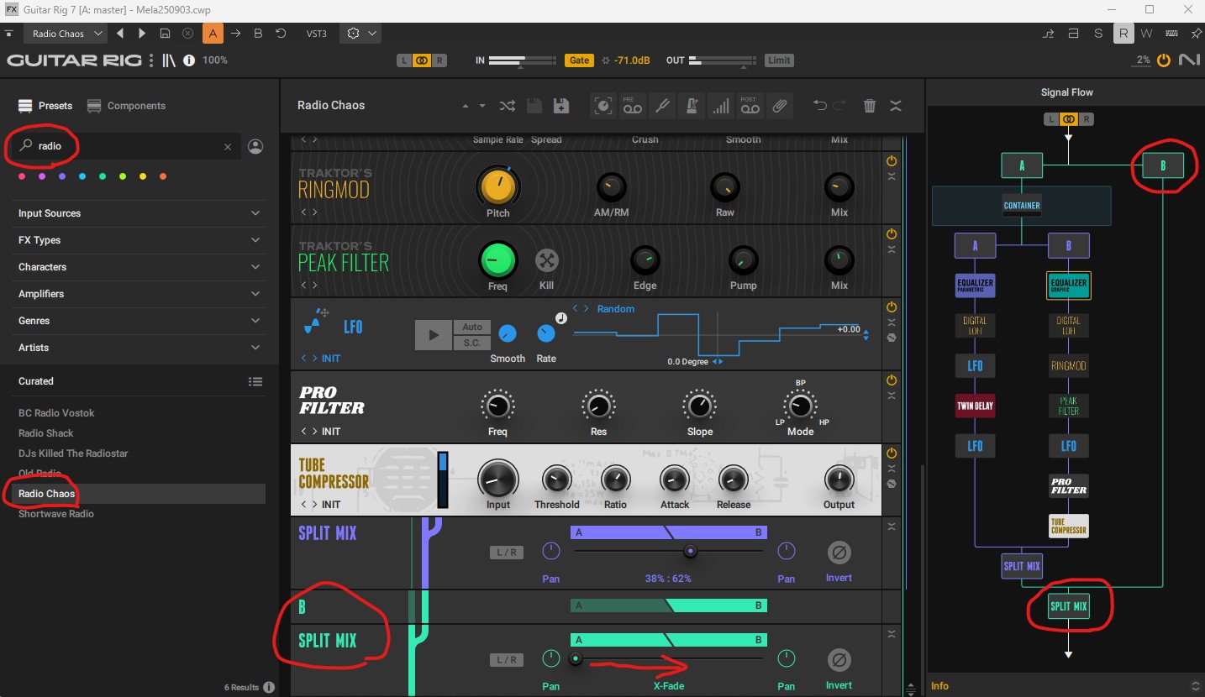This screenshot has height=697, width=1205.
Task: Click the info icon next to 100%
Action: click(x=189, y=60)
